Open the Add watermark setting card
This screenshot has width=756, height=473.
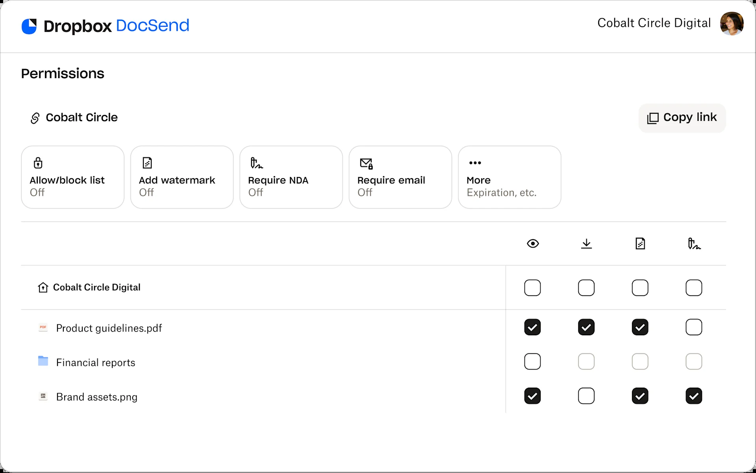(x=182, y=177)
